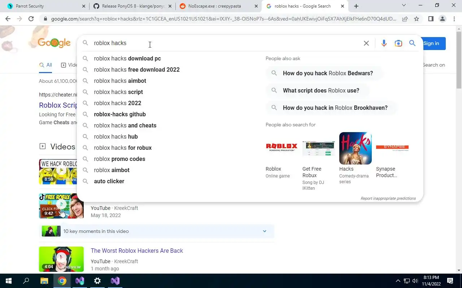
Task: Open Hacks comedy-drama series card
Action: click(355, 158)
